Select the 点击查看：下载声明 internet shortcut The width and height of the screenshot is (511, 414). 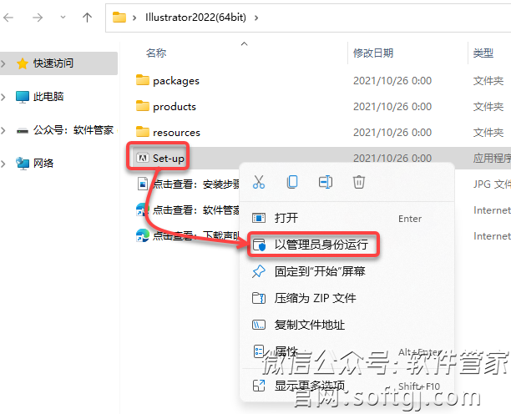tap(196, 236)
